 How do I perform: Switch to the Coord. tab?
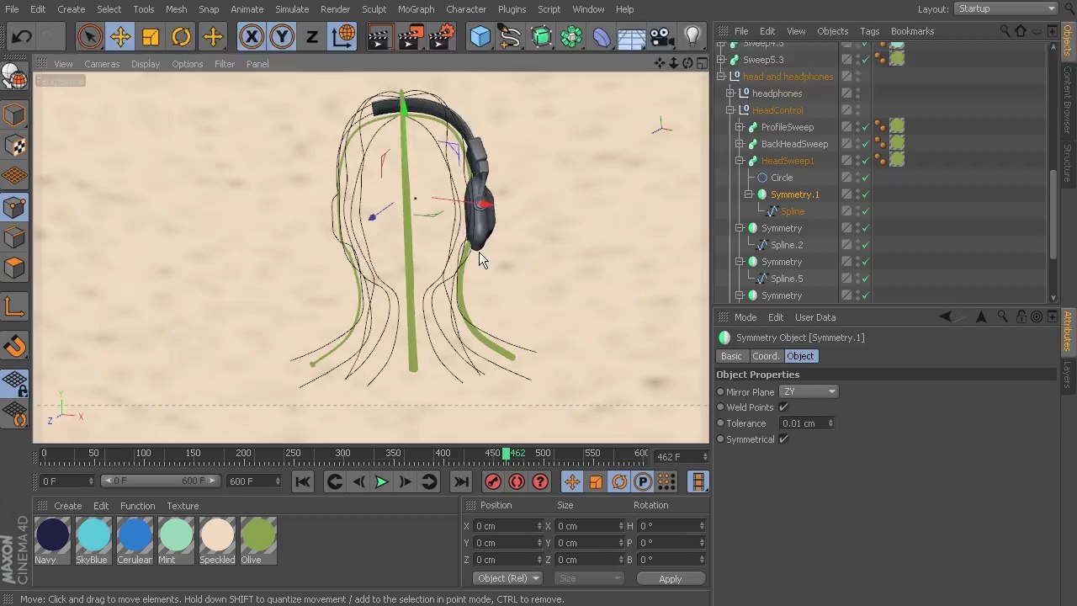(x=765, y=356)
